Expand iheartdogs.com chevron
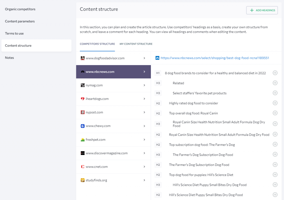 (144, 99)
